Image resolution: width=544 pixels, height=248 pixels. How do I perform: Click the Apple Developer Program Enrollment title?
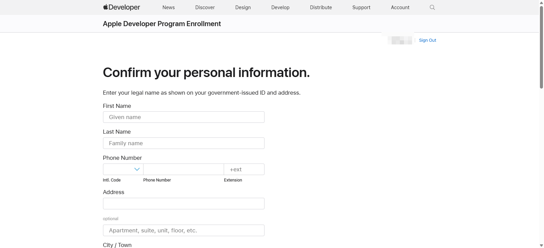click(162, 24)
